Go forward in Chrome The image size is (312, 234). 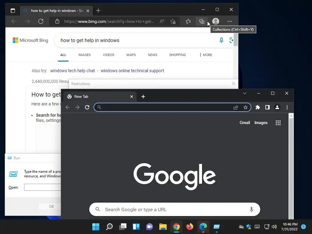point(77,108)
